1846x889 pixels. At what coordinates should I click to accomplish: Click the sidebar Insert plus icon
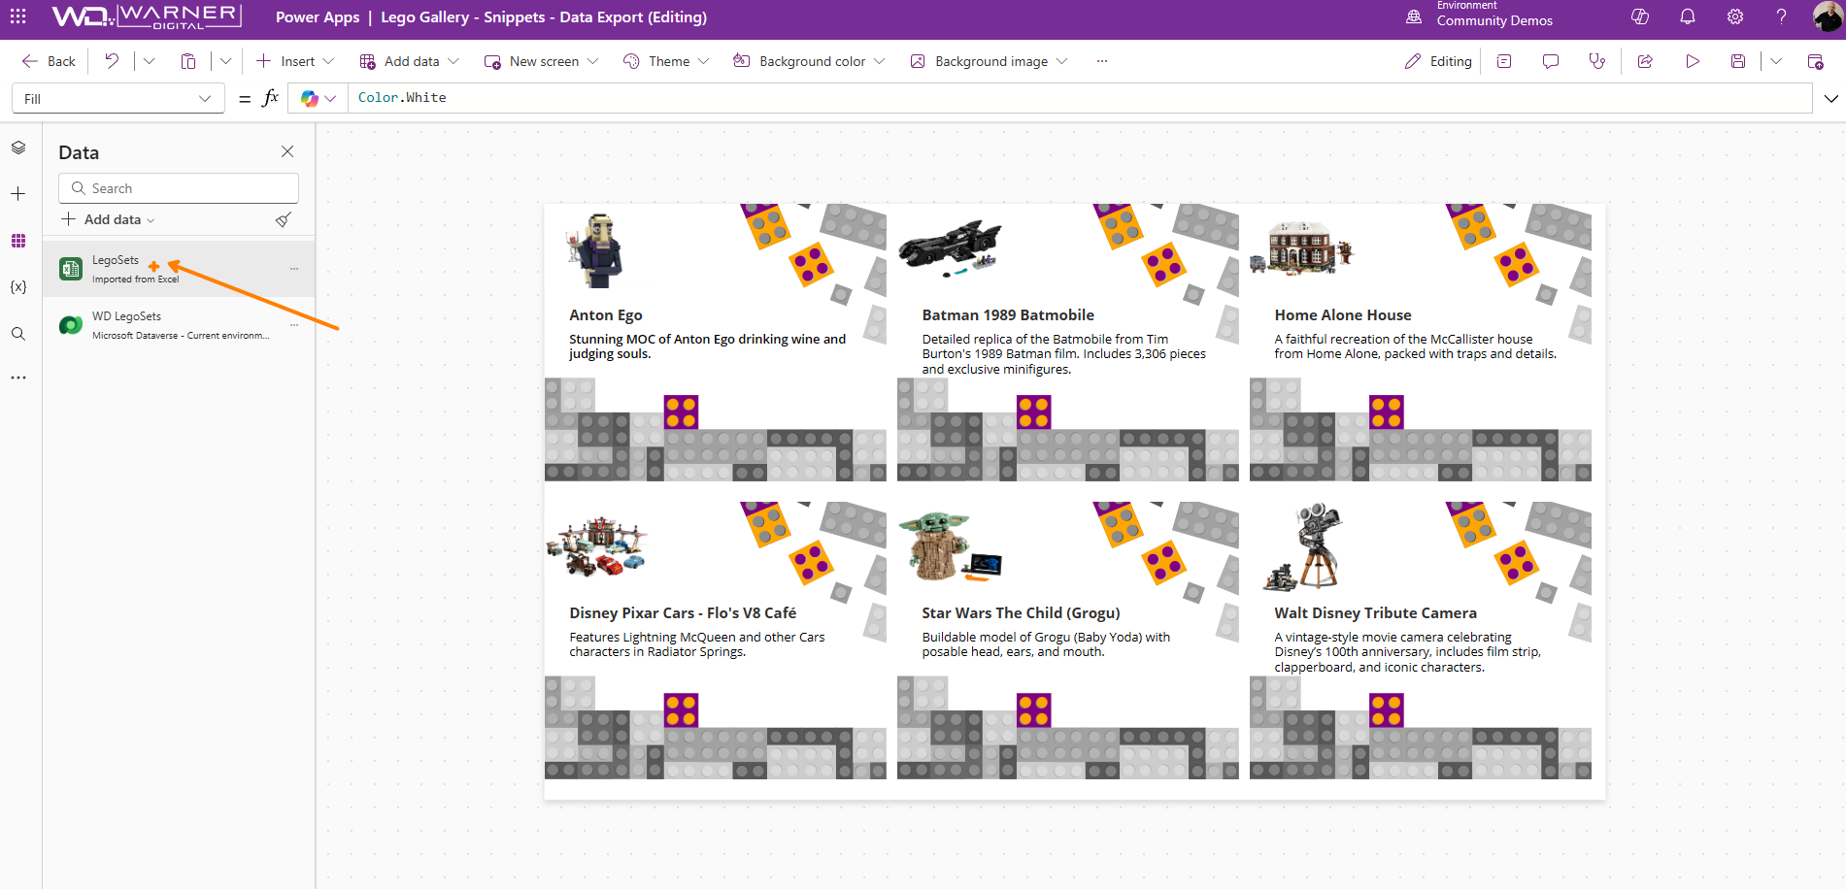tap(18, 194)
